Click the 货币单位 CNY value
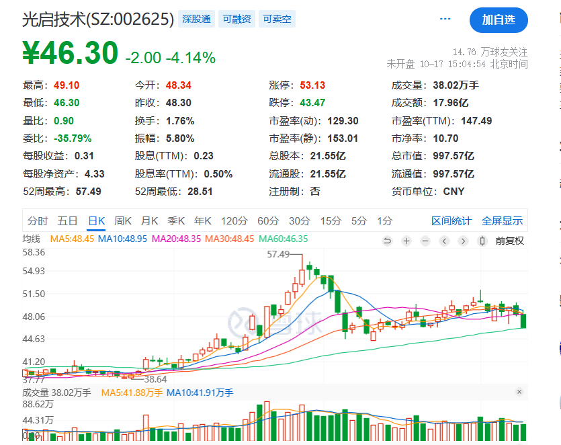This screenshot has height=445, width=561. pos(454,191)
